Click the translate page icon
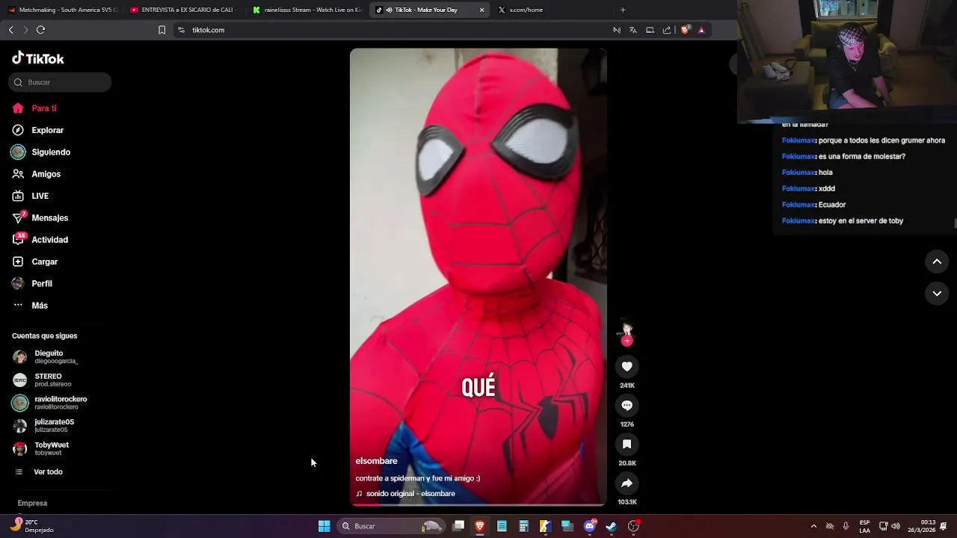The width and height of the screenshot is (957, 538). (x=633, y=30)
